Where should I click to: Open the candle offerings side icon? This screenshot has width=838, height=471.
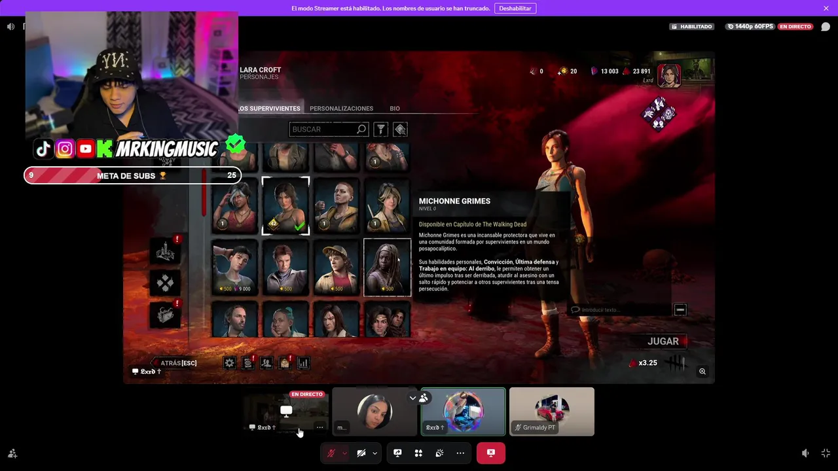coord(165,251)
